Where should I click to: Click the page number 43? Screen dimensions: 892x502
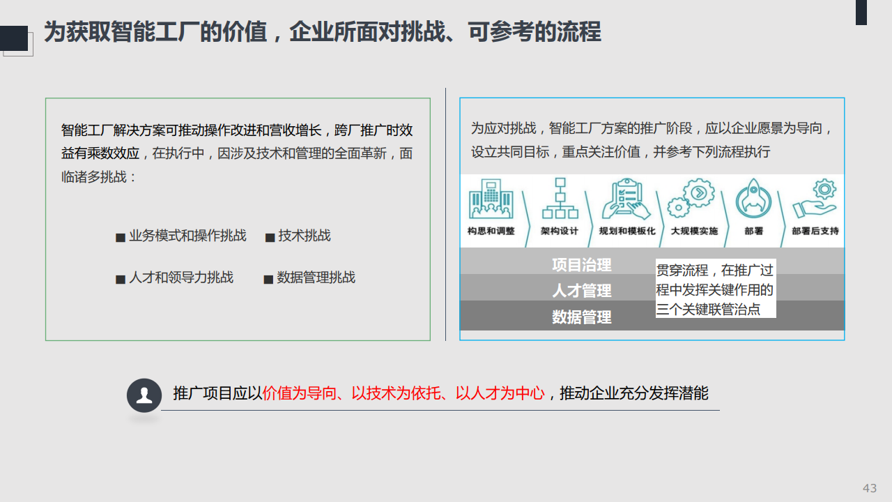click(x=870, y=488)
